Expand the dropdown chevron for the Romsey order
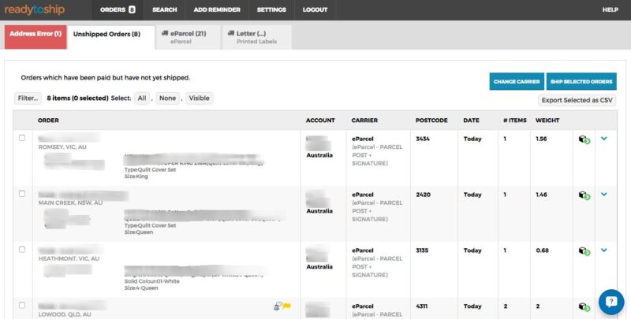Viewport: 631px width, 319px height. 604,138
